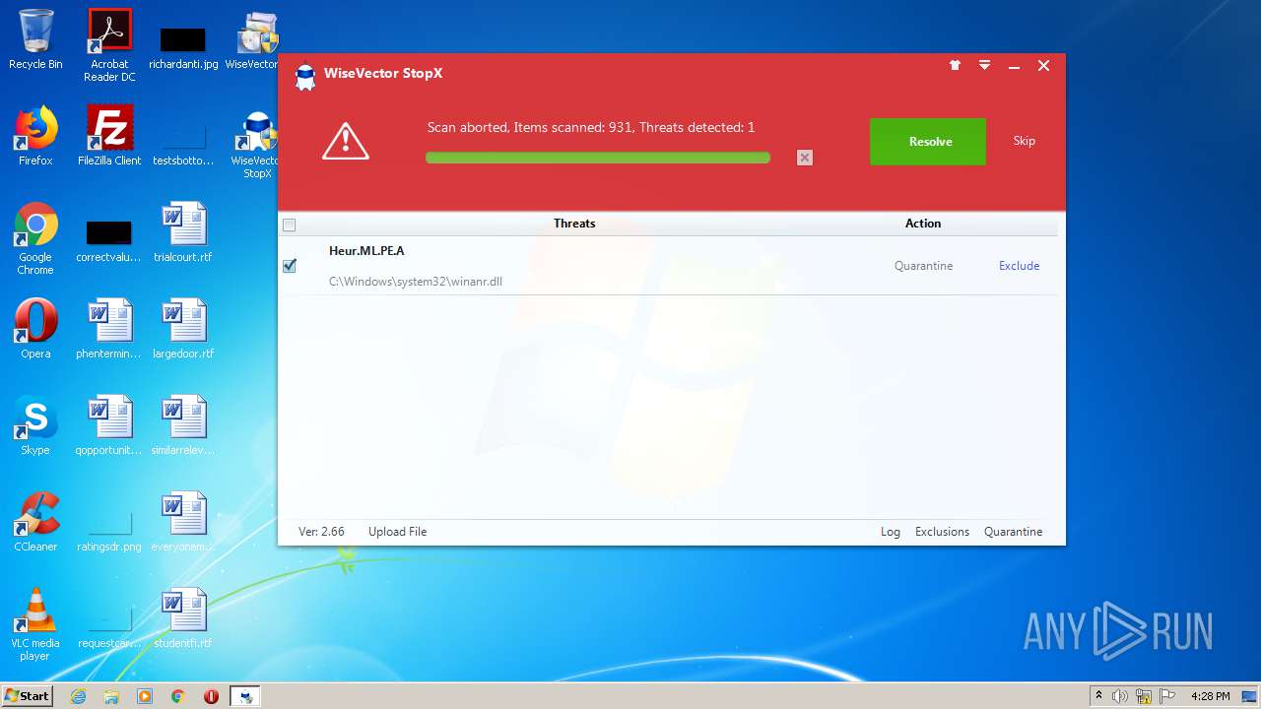
Task: Show hidden system tray icons
Action: 1098,696
